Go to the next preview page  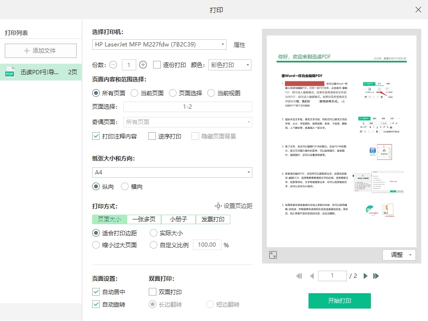[366, 276]
